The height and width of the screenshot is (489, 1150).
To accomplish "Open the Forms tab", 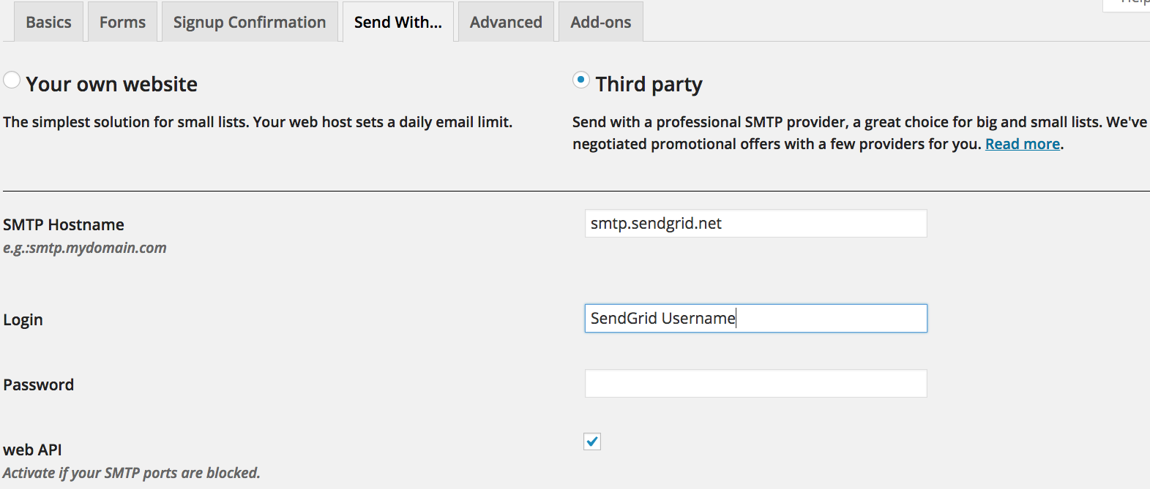I will coord(122,22).
